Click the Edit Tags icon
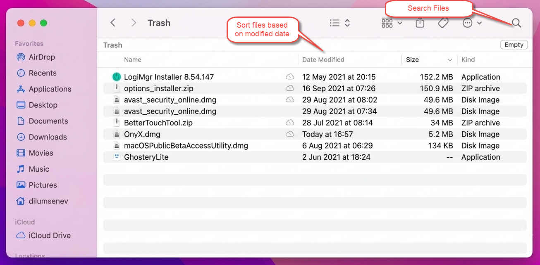Screen dimensions: 540x265 443,23
